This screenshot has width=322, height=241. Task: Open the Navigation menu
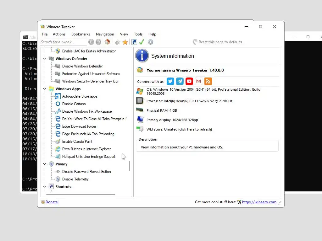click(x=105, y=34)
